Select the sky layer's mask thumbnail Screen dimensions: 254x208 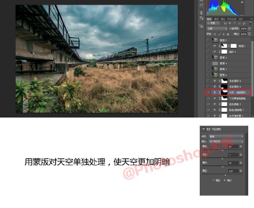click(224, 92)
